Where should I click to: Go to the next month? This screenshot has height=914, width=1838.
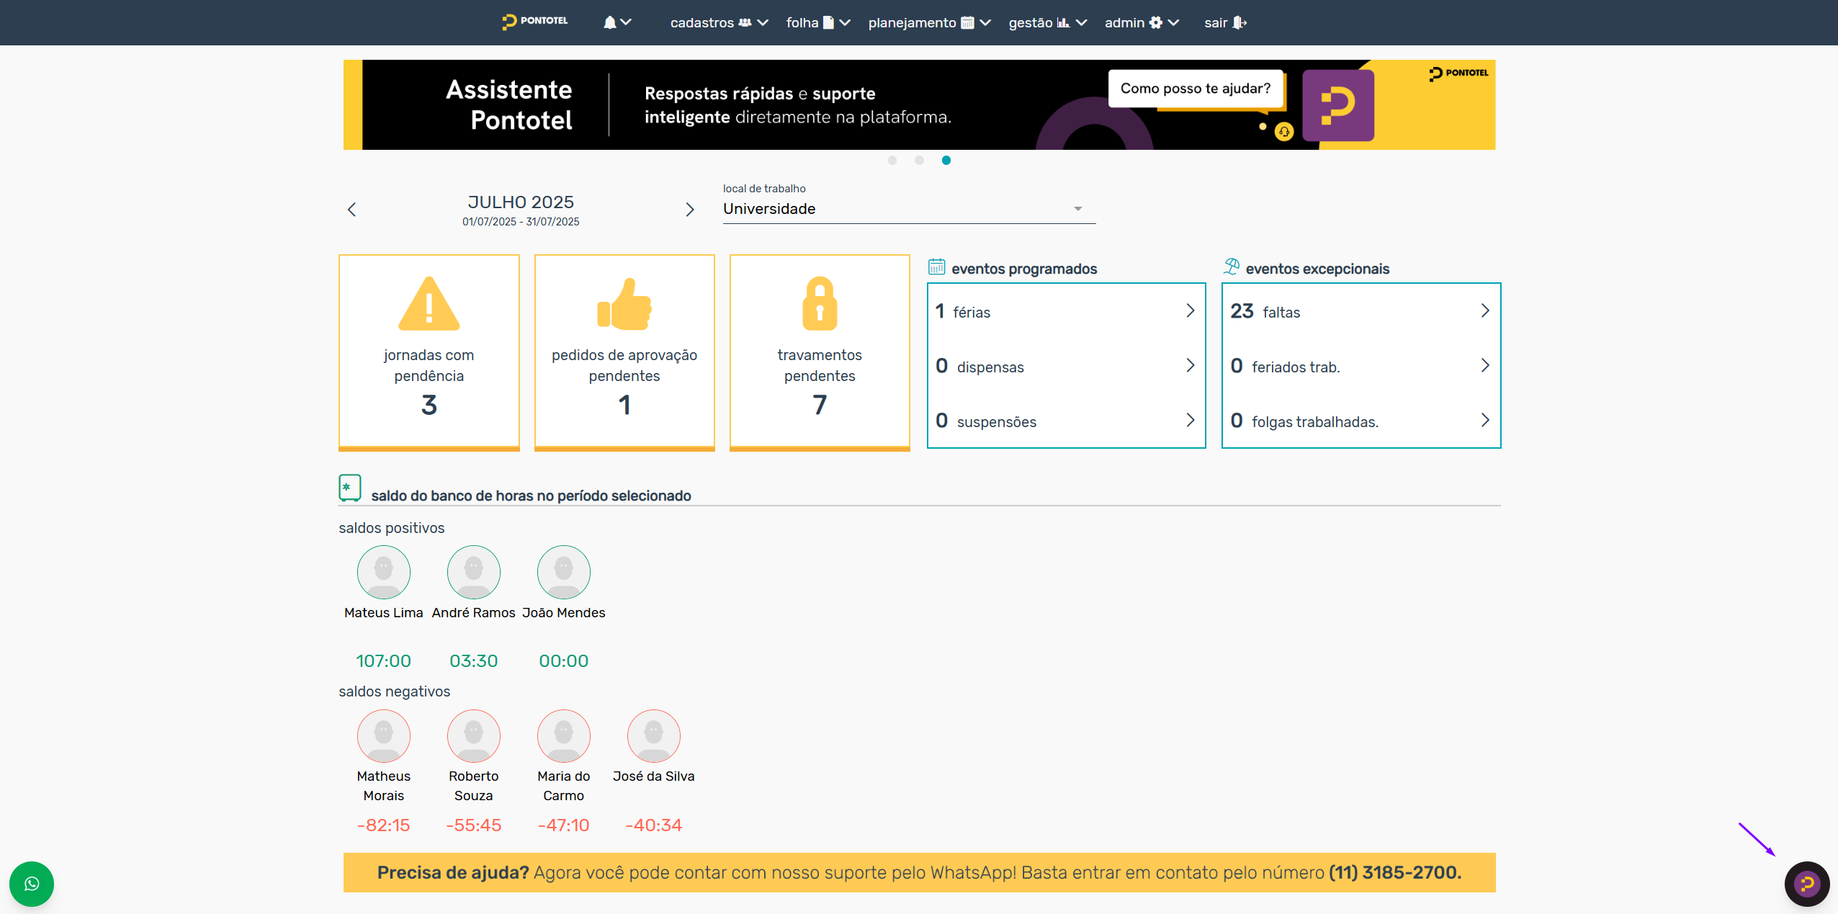[689, 210]
